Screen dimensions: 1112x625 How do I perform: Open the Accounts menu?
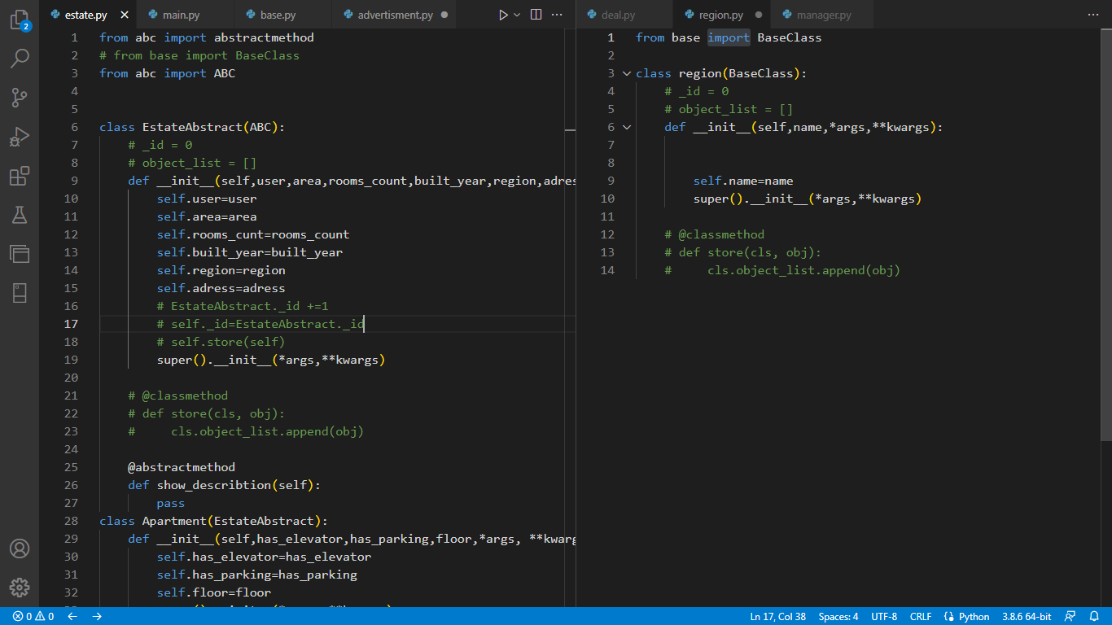pyautogui.click(x=20, y=549)
